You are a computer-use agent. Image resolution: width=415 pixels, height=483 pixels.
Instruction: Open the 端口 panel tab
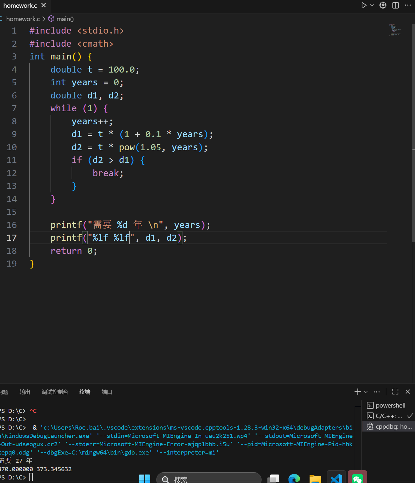click(x=107, y=392)
